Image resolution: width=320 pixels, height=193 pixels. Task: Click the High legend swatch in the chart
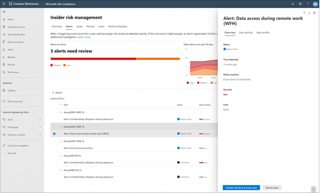pos(188,83)
